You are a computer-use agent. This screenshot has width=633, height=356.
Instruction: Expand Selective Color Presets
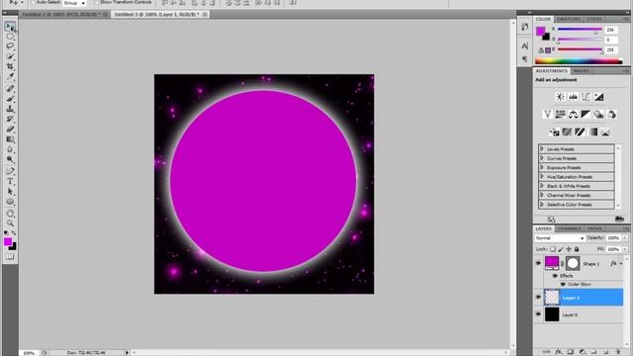[x=542, y=205]
